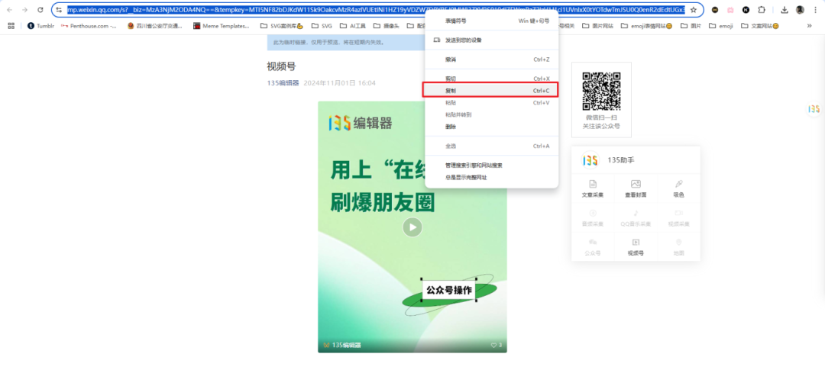
Task: Select 查看封面 in 135助手 panel
Action: click(636, 189)
